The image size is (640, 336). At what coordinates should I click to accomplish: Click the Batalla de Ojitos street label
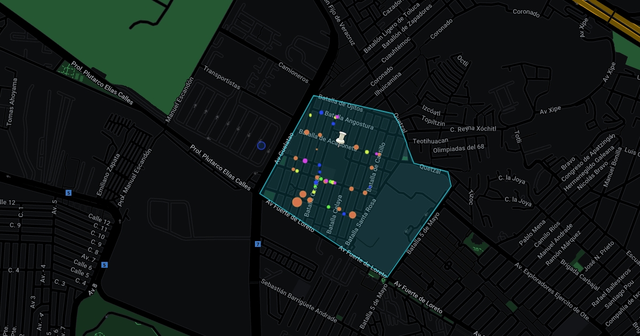point(340,103)
